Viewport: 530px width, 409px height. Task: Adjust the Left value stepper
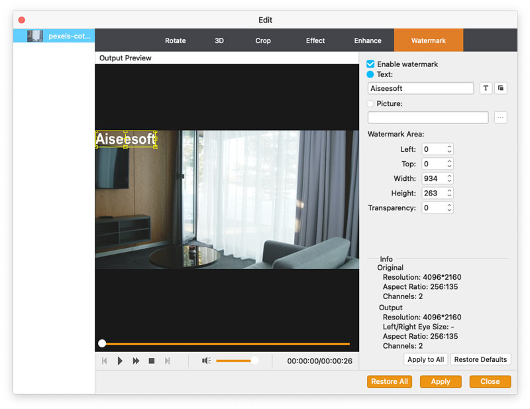point(450,149)
